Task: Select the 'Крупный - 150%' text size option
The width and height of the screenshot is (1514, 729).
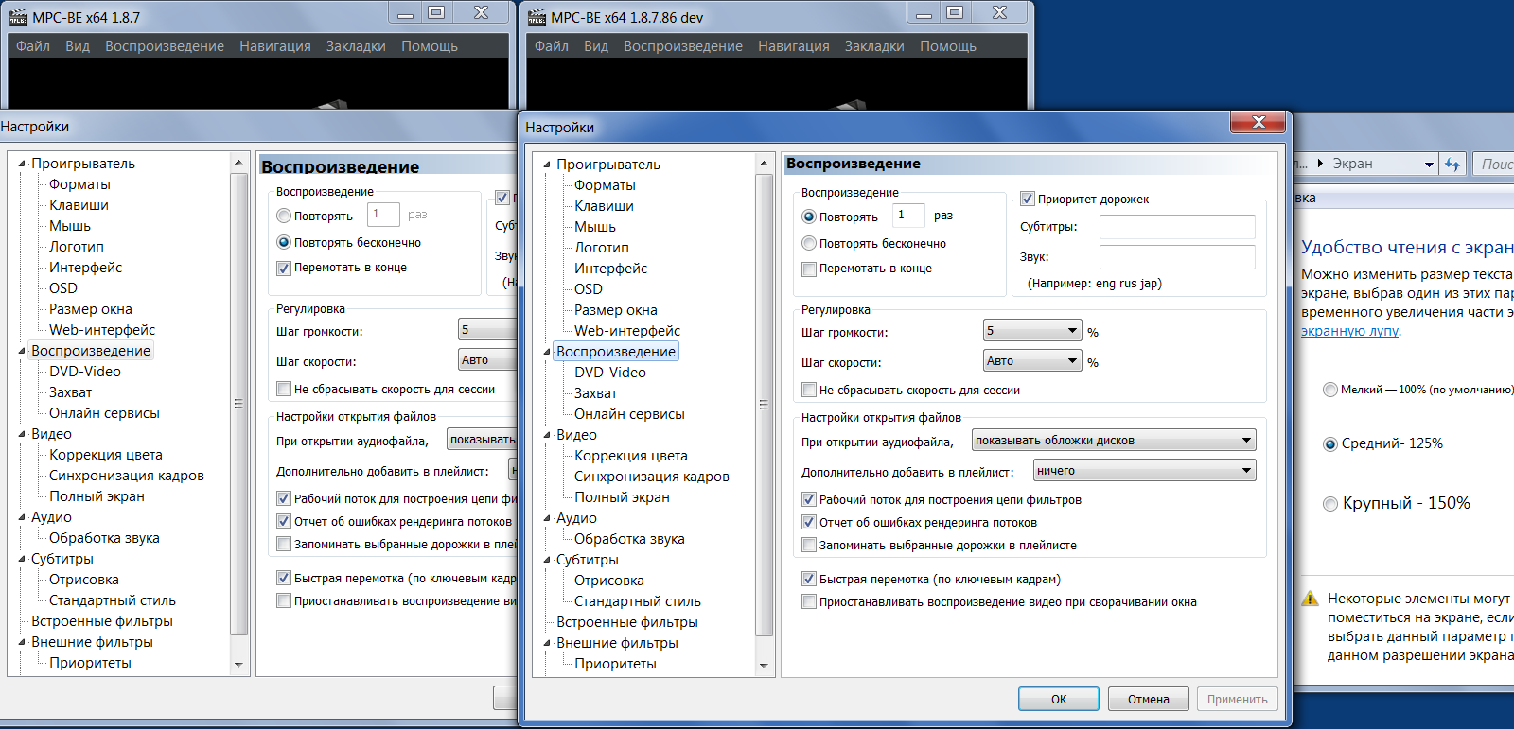Action: pos(1330,504)
